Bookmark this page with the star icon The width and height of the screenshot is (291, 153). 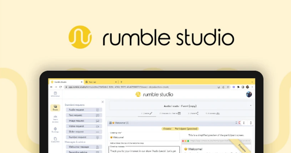pos(228,87)
